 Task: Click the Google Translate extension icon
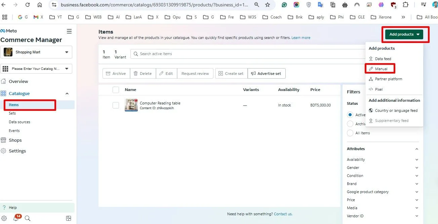321,5
